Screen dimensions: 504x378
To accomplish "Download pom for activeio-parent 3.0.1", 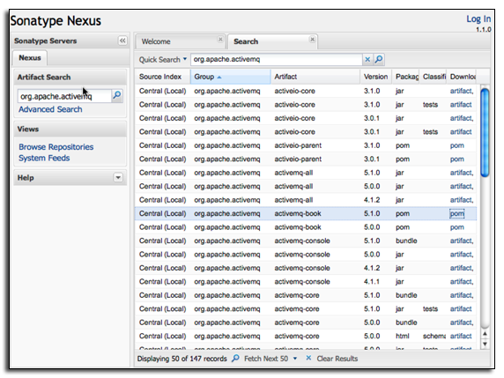I will pyautogui.click(x=456, y=159).
